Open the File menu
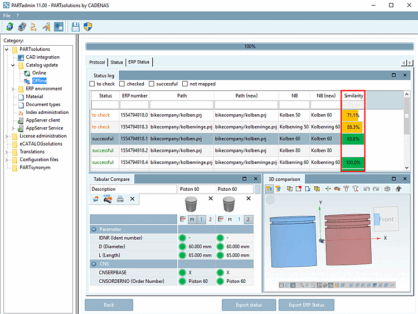 point(7,16)
